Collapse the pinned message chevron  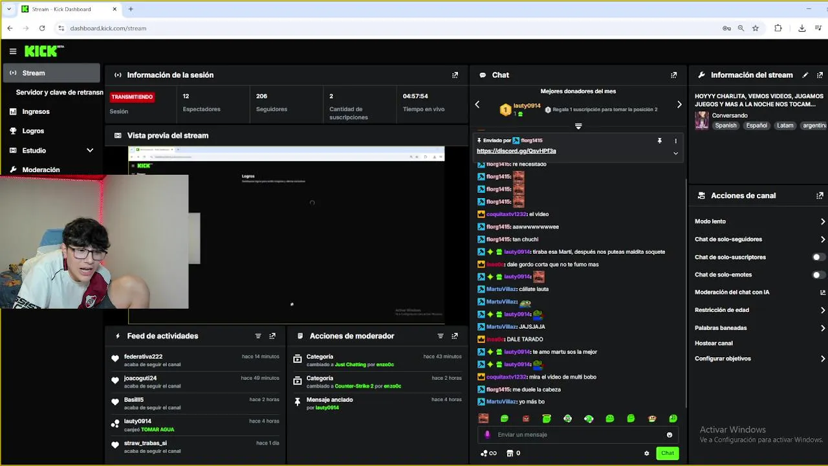point(675,153)
